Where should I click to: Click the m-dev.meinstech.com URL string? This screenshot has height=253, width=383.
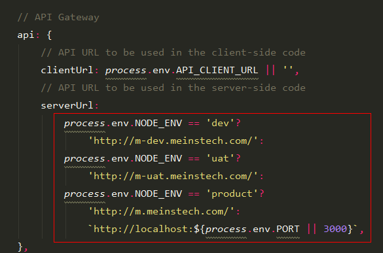(x=173, y=141)
